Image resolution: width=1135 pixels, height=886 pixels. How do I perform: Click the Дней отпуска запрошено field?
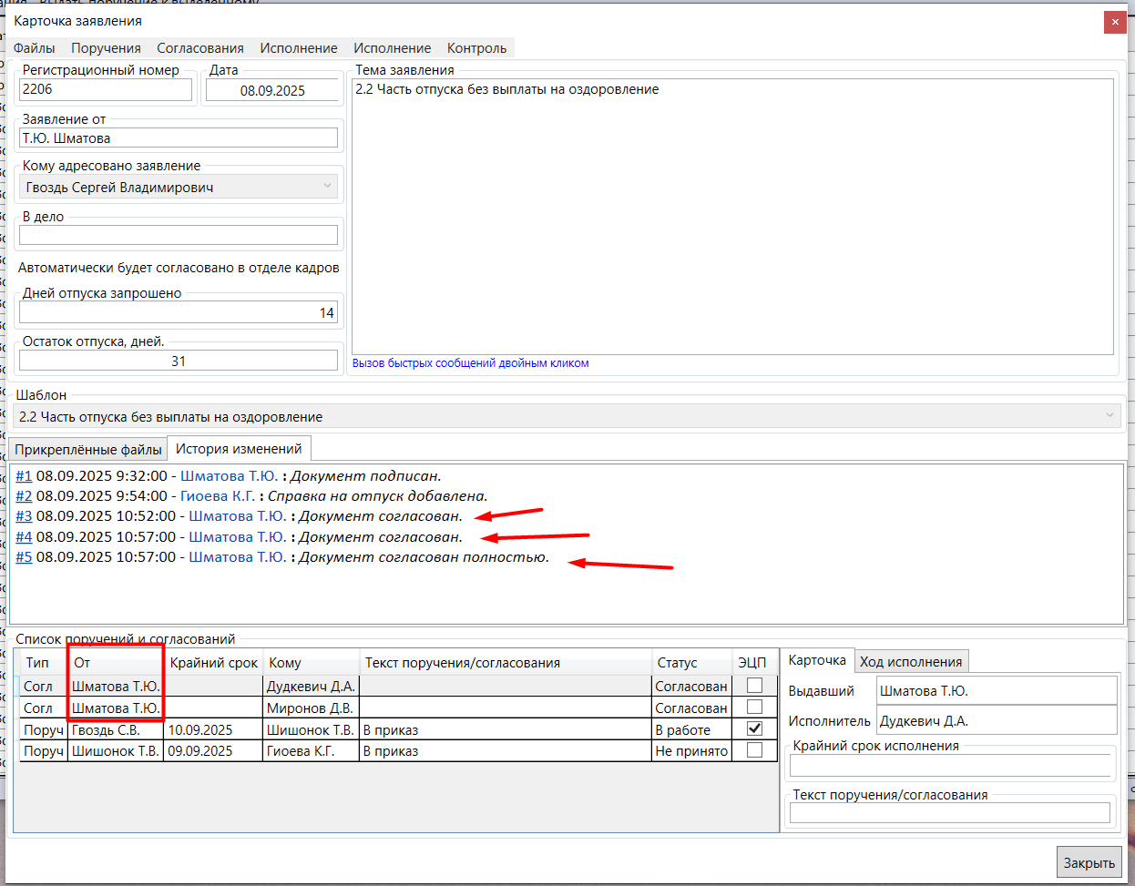coord(178,312)
